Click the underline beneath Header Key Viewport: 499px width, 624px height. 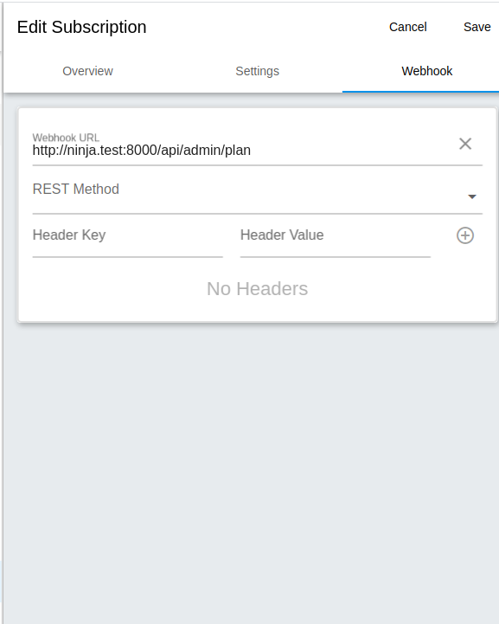(x=128, y=257)
